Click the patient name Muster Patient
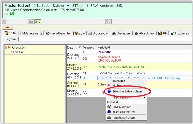The image size is (193, 124). (18, 5)
